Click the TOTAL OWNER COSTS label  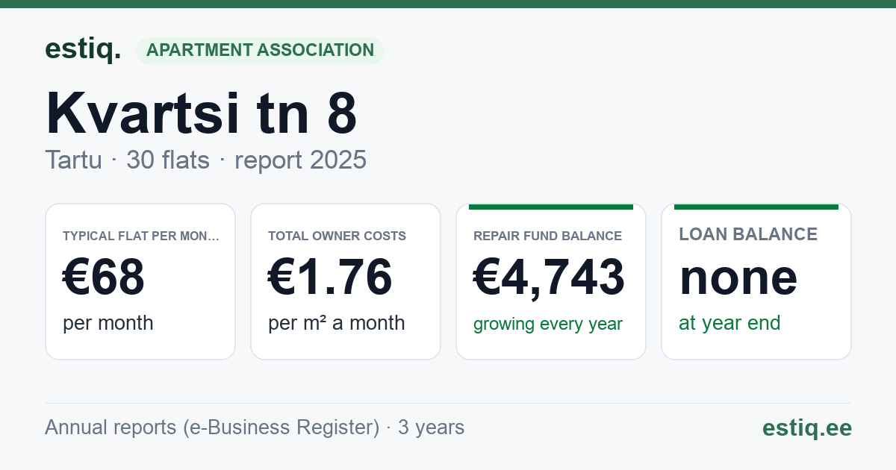(x=337, y=236)
